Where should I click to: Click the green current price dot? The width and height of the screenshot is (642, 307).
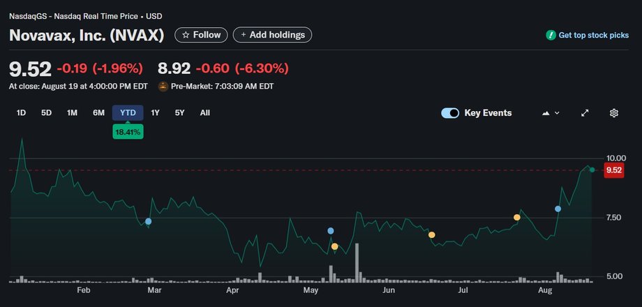(592, 170)
